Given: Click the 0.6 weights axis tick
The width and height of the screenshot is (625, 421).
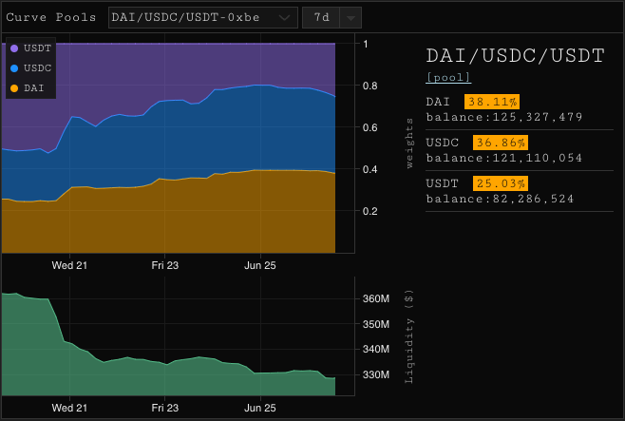Looking at the screenshot, I should point(369,127).
